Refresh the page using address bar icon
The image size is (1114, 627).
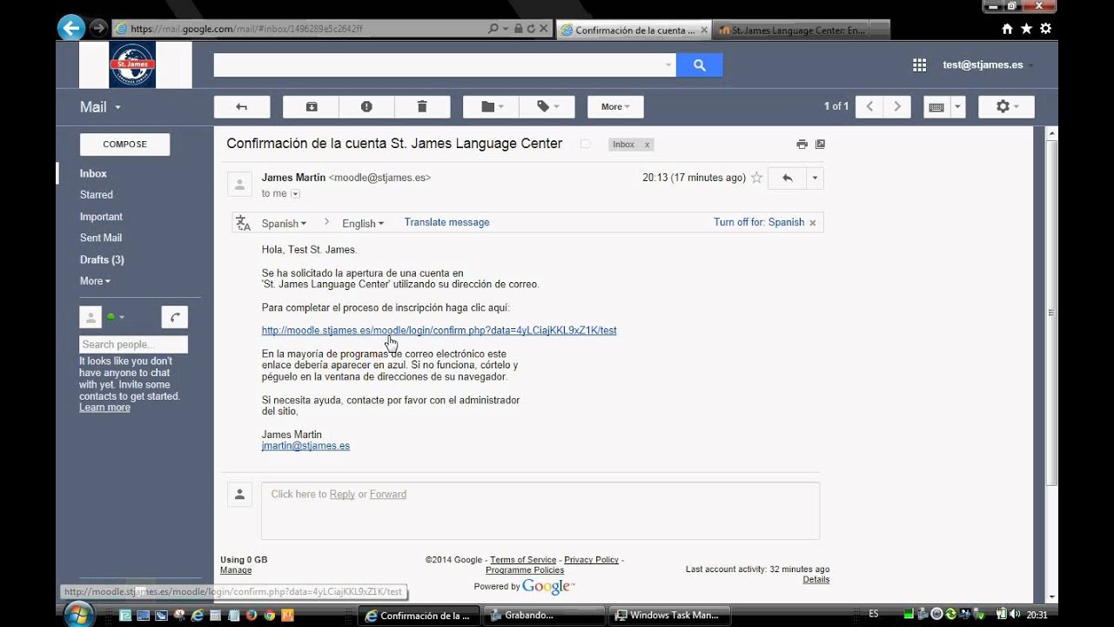[x=531, y=29]
